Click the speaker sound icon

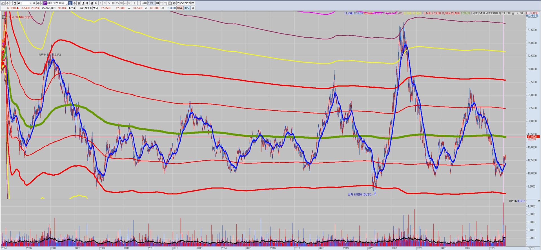coord(38,3)
